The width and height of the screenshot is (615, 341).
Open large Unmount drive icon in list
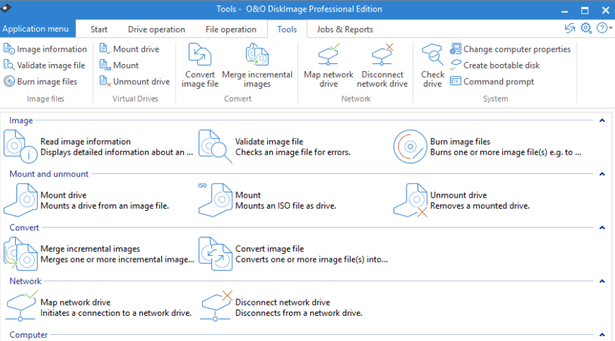point(410,200)
